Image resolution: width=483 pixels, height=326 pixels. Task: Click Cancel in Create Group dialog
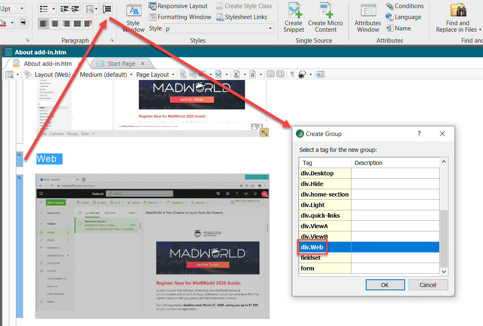(428, 285)
